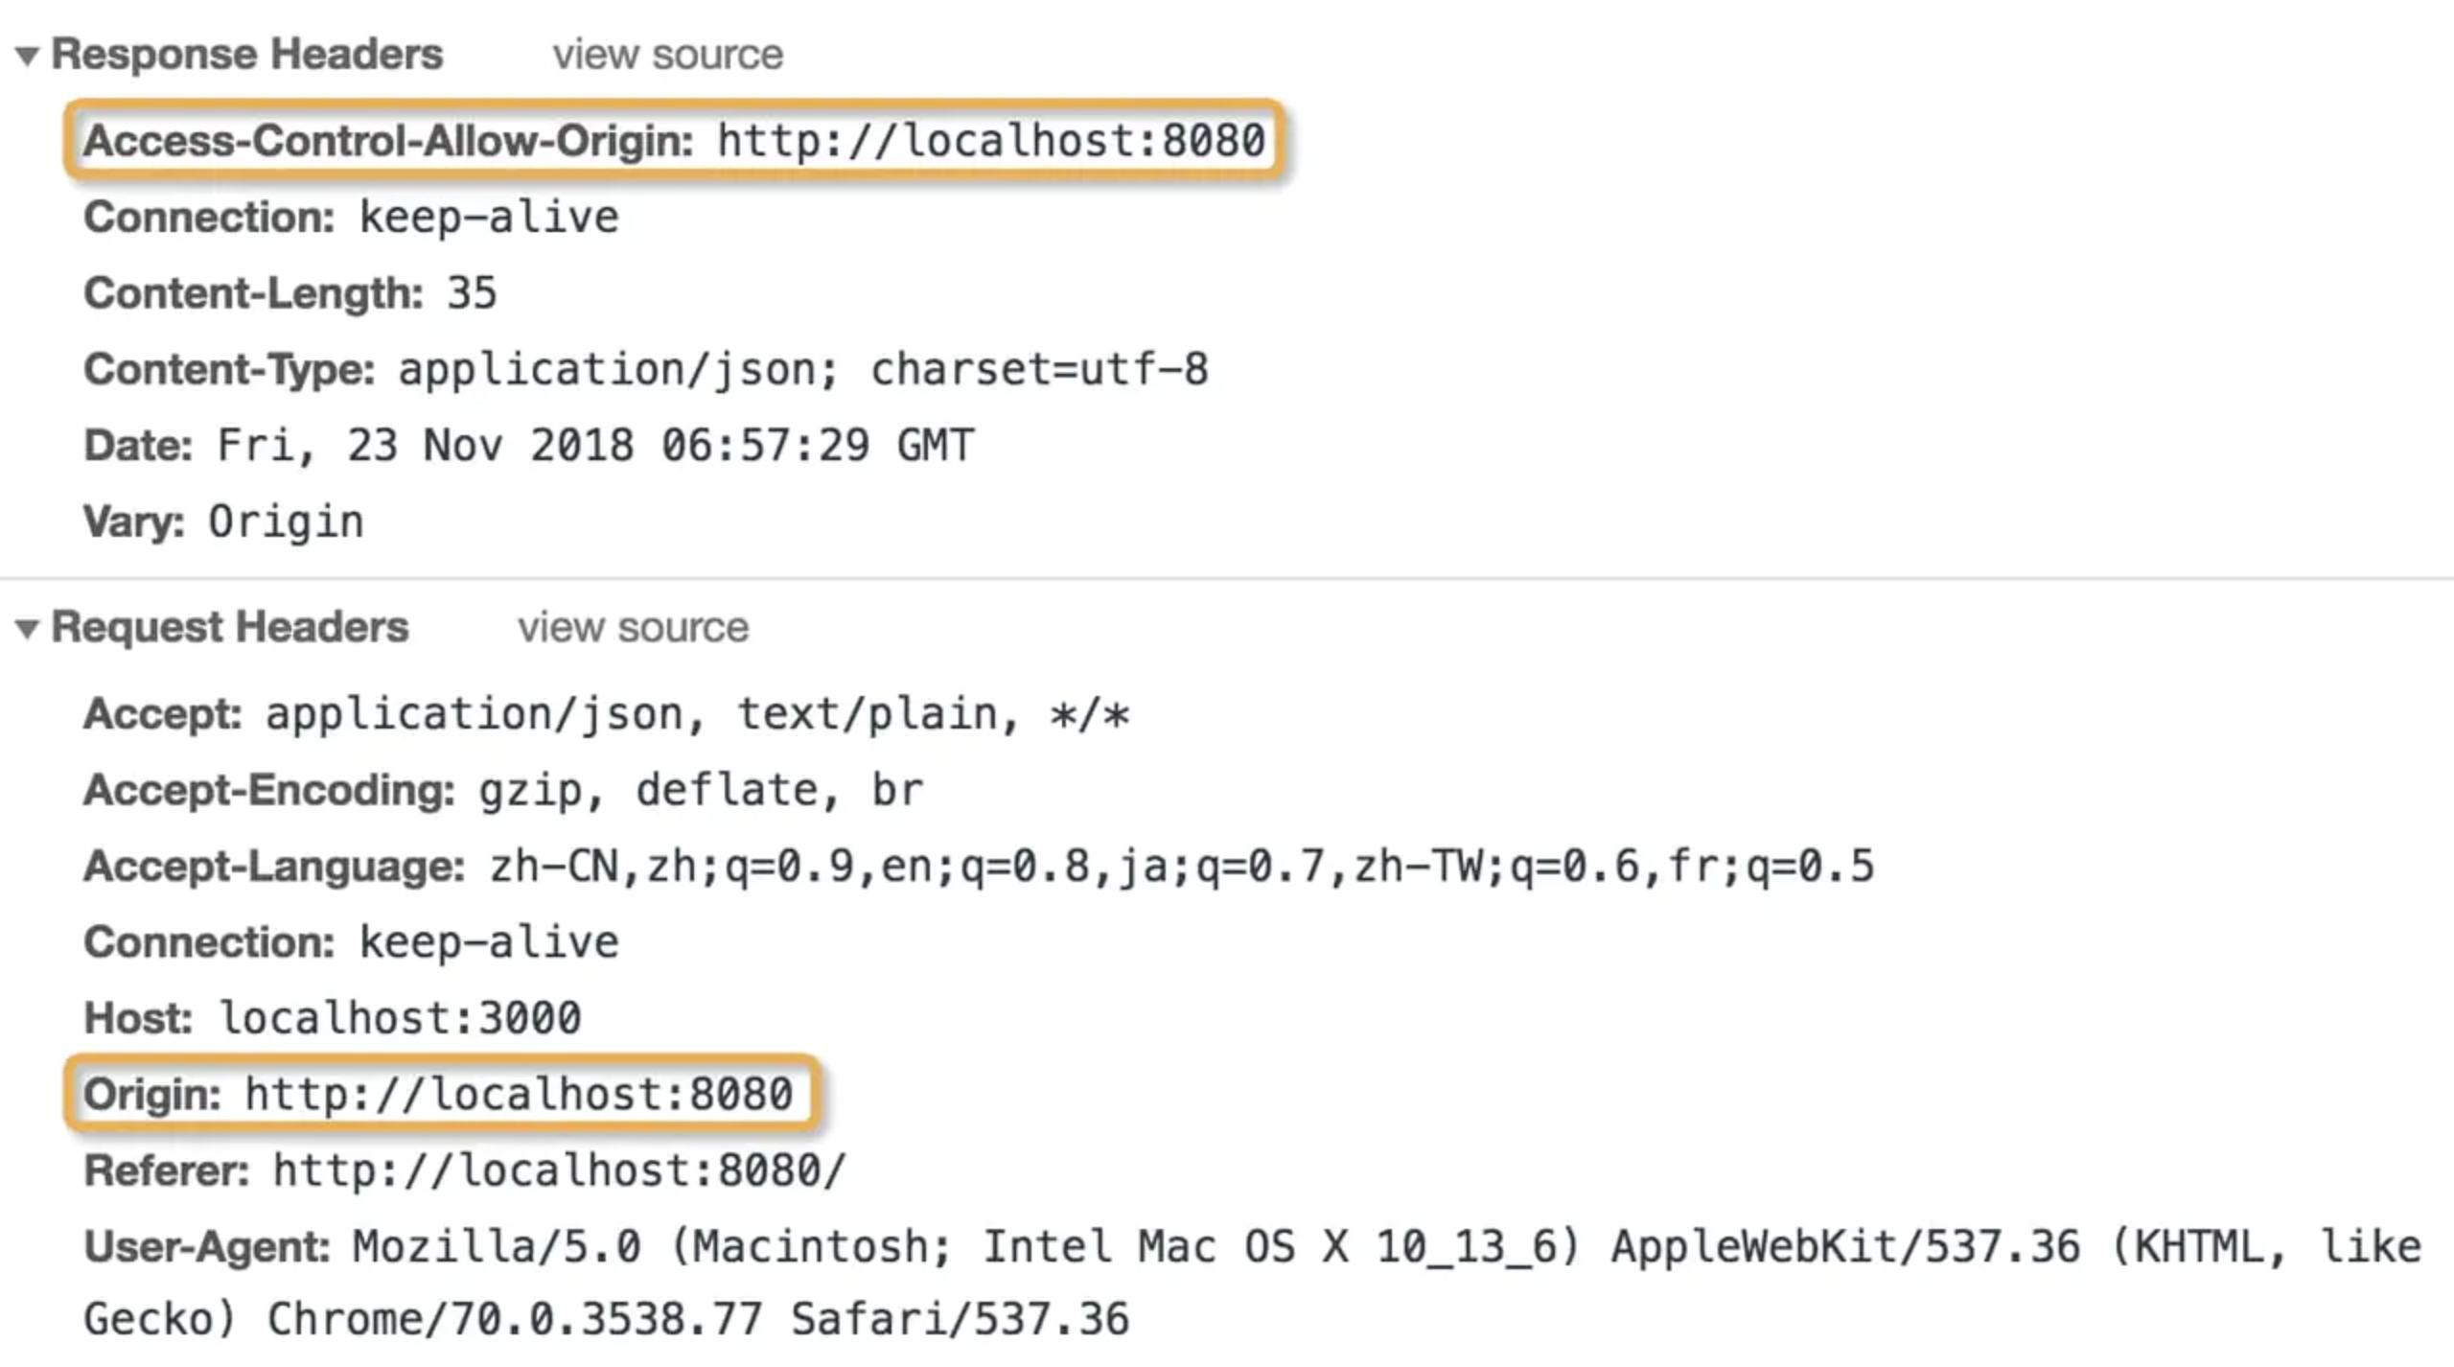Select the Referer header row
Image resolution: width=2454 pixels, height=1367 pixels.
tap(465, 1170)
